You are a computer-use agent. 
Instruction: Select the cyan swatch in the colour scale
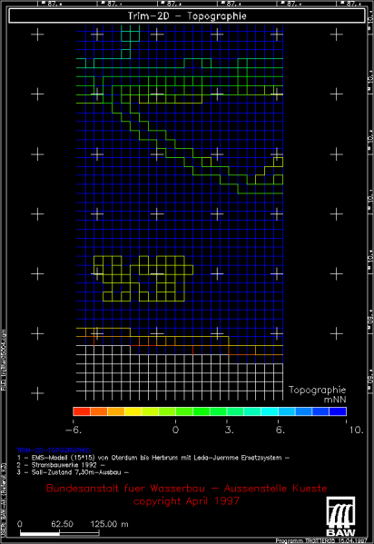[270, 411]
